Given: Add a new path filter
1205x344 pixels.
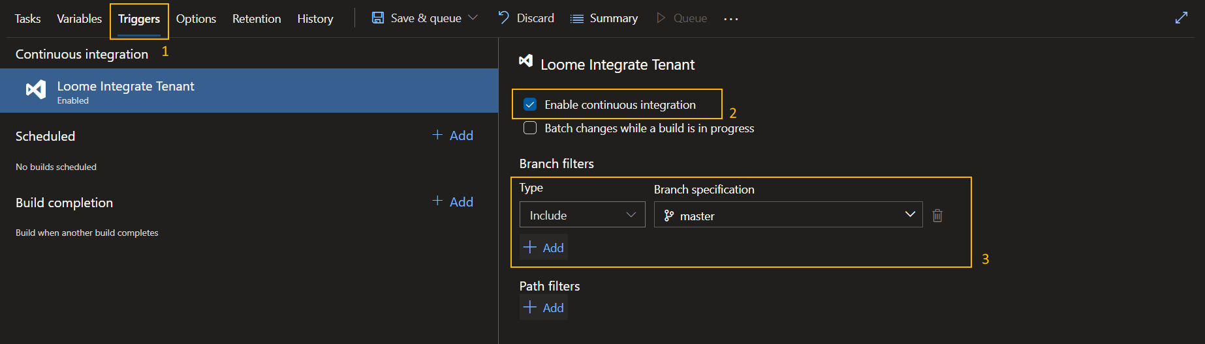Looking at the screenshot, I should (x=544, y=307).
